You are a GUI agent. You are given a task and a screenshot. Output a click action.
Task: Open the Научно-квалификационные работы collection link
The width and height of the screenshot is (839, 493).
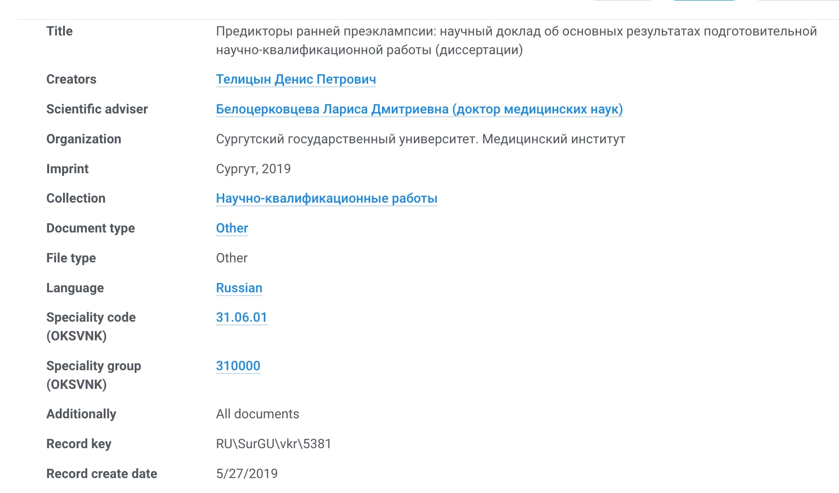pos(327,198)
